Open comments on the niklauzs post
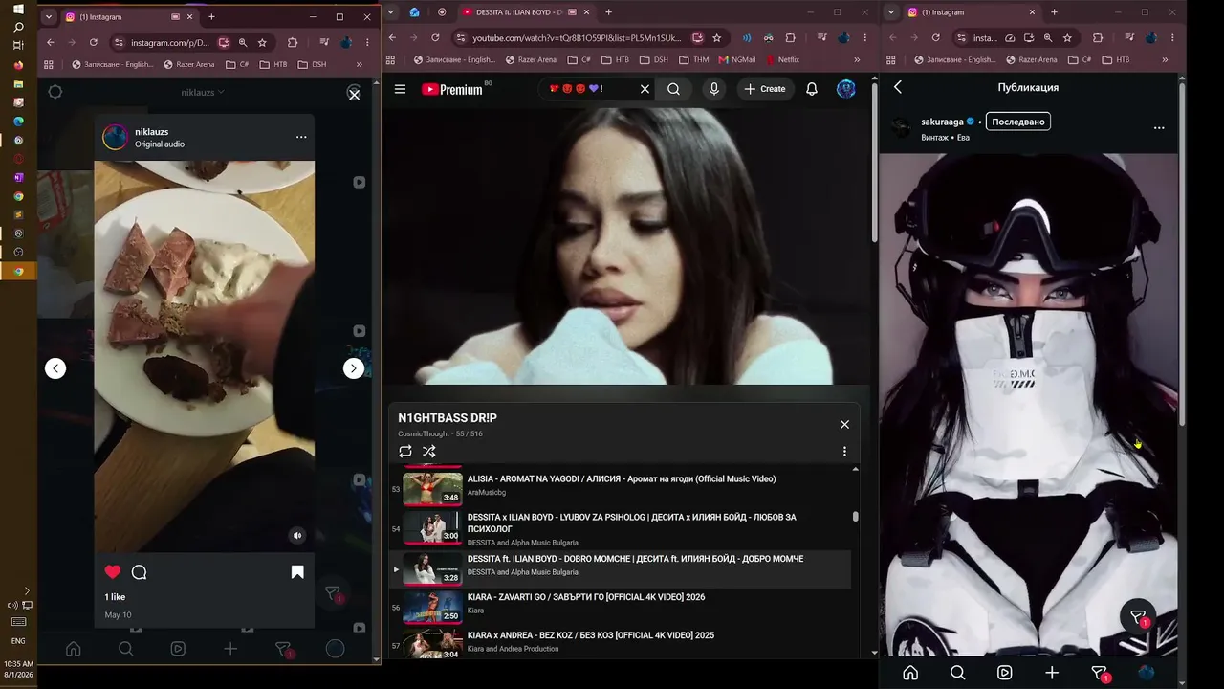The image size is (1224, 689). pos(140,572)
